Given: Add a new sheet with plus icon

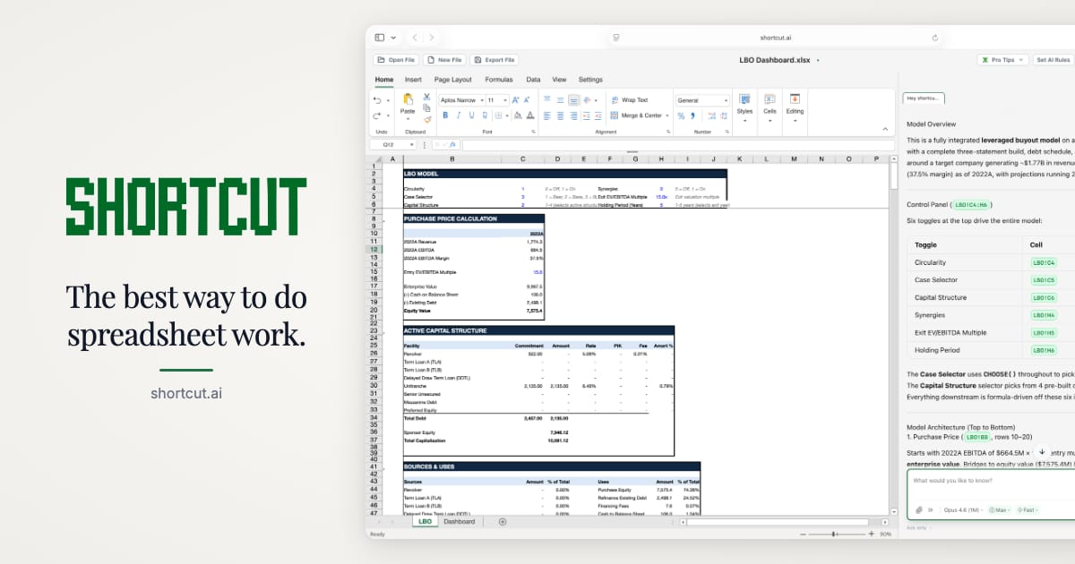Looking at the screenshot, I should pos(503,521).
